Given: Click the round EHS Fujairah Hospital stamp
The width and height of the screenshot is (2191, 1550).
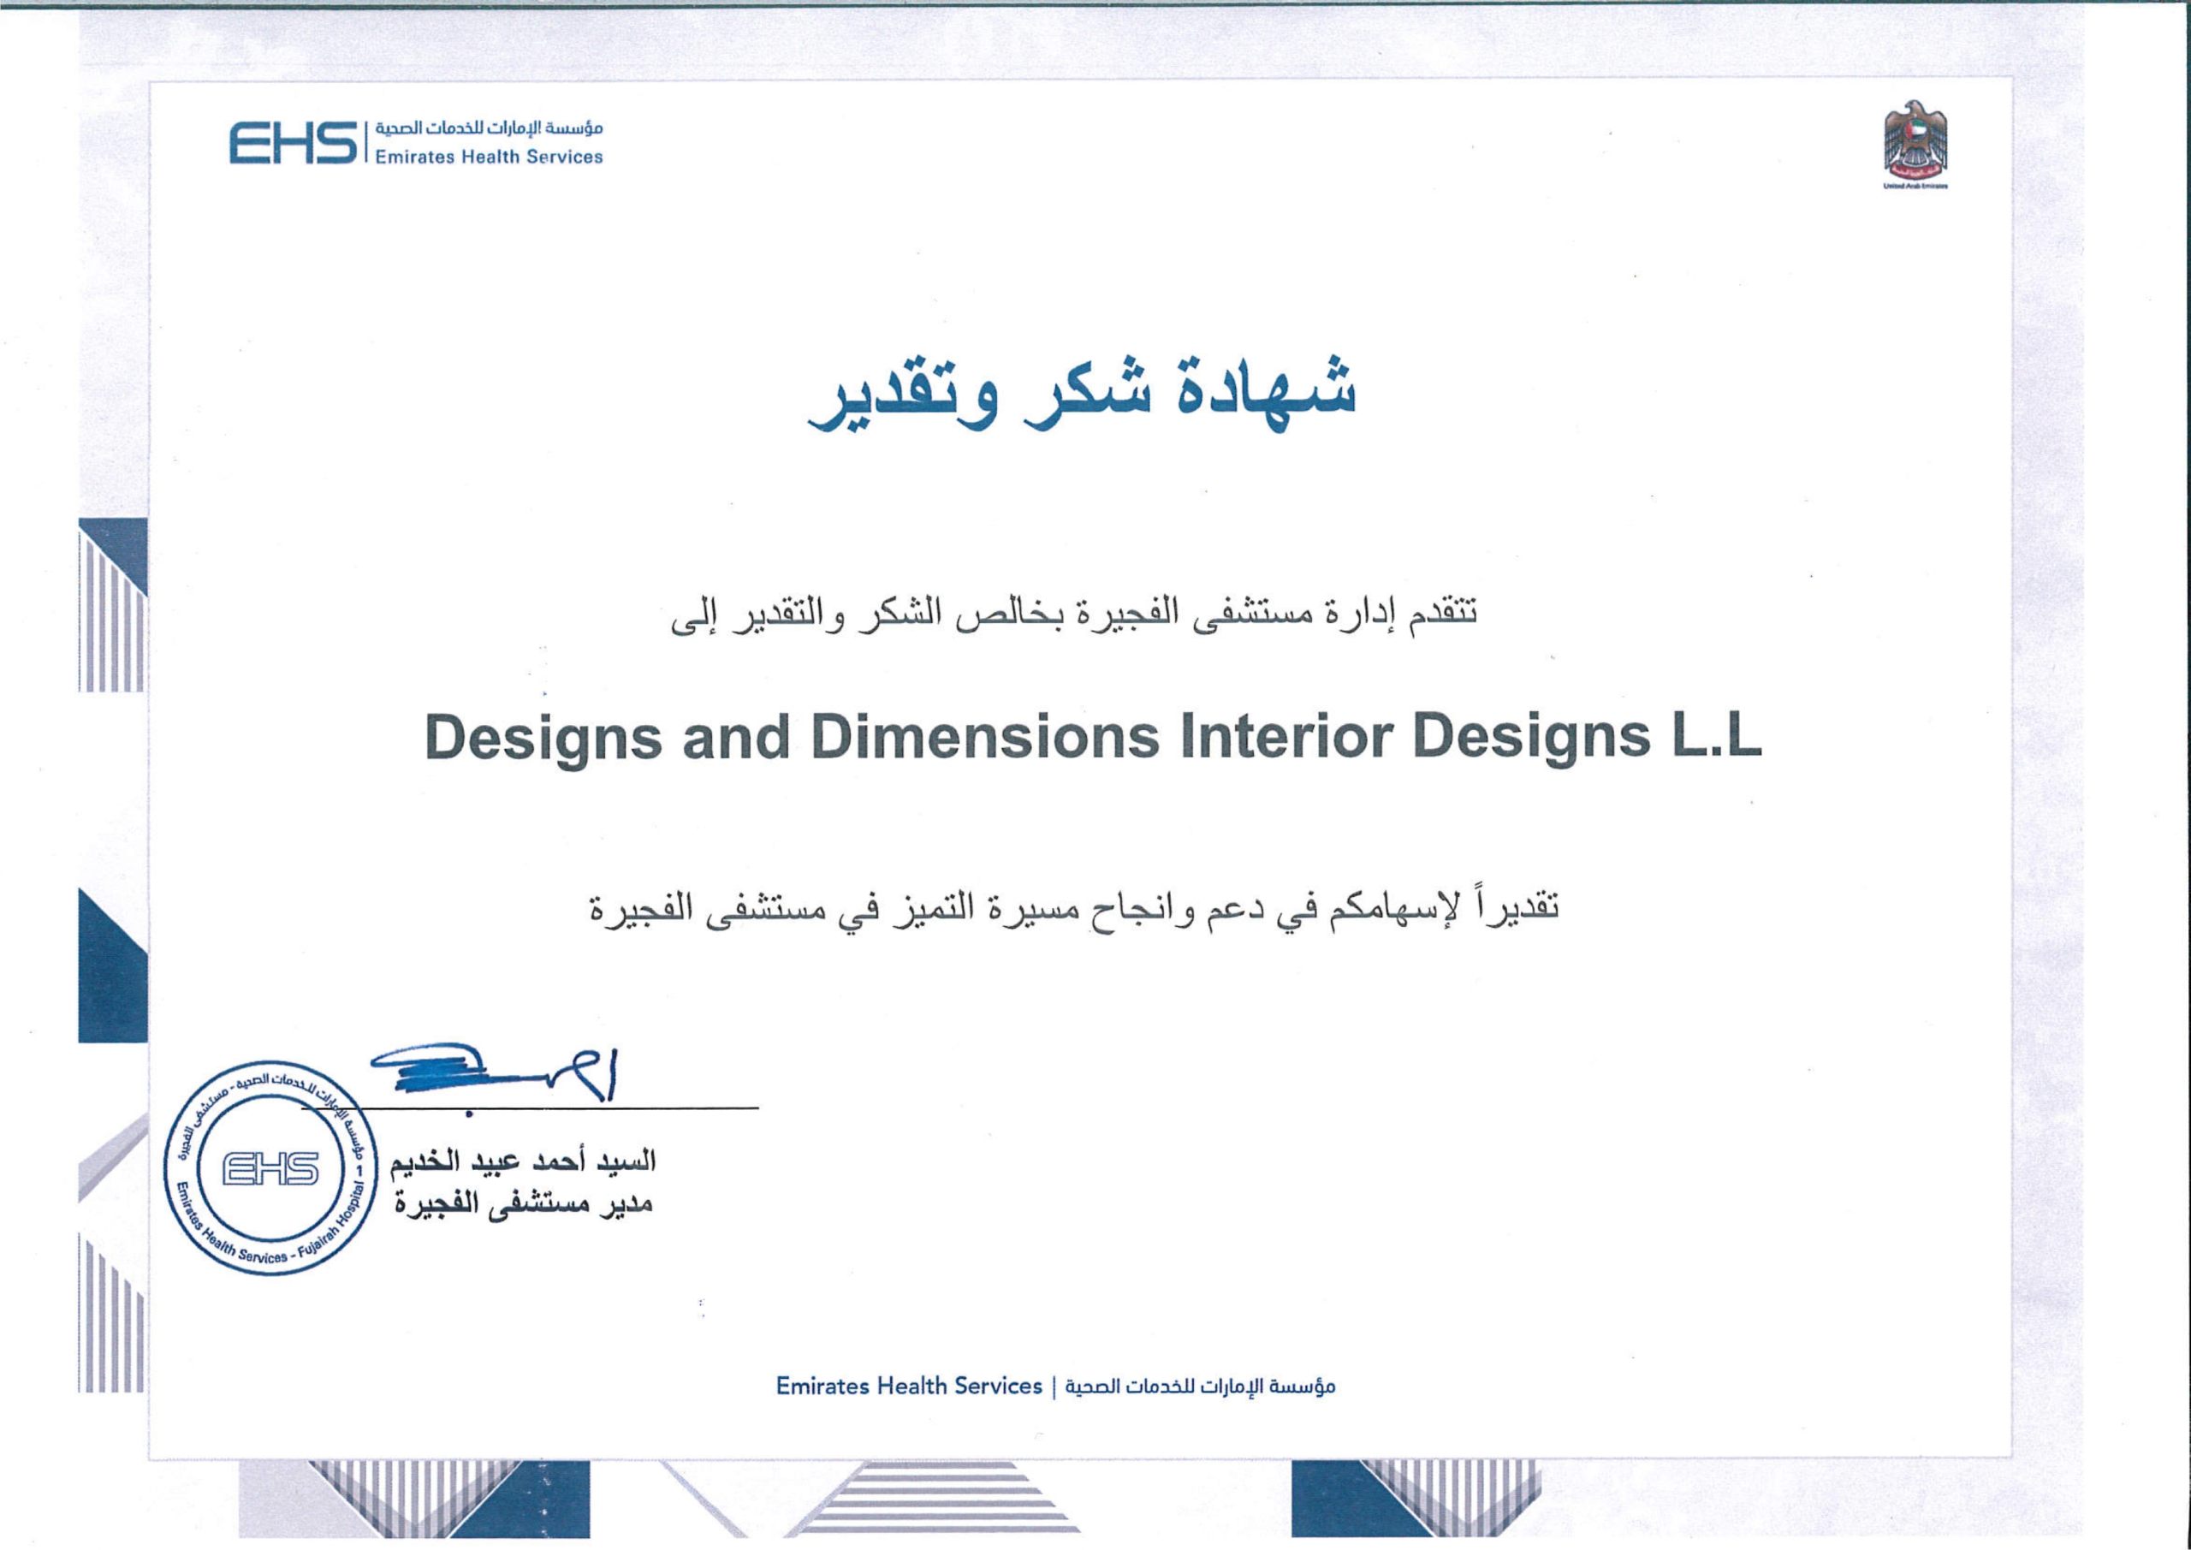Looking at the screenshot, I should coord(270,1168).
